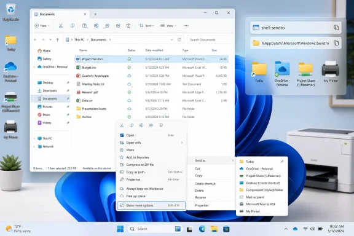Expand the Open with submenu

click(x=151, y=143)
